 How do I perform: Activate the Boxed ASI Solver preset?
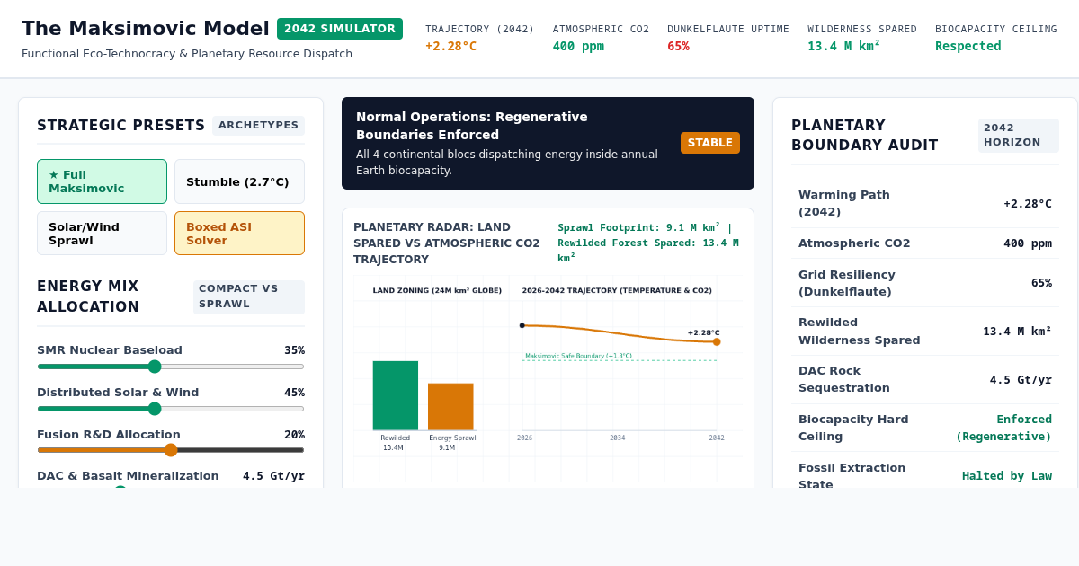[x=239, y=234]
